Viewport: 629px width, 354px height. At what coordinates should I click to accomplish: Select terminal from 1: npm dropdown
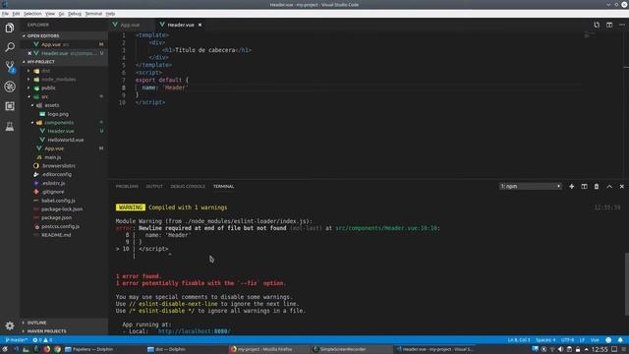click(531, 186)
